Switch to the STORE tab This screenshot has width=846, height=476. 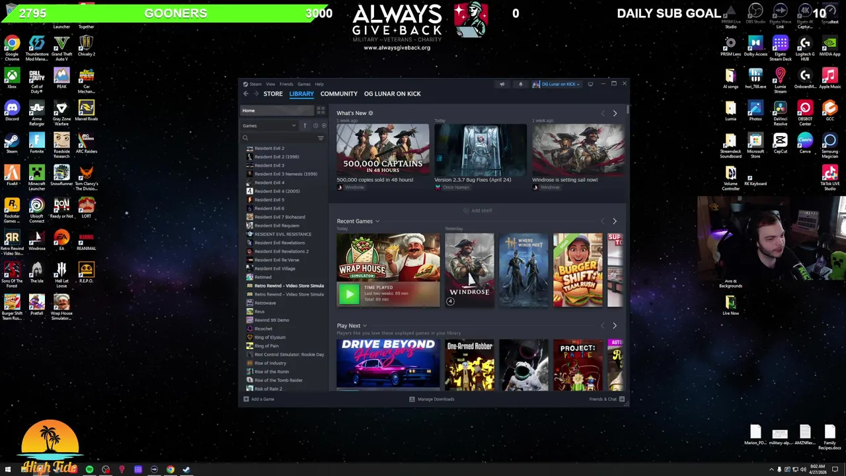[273, 94]
